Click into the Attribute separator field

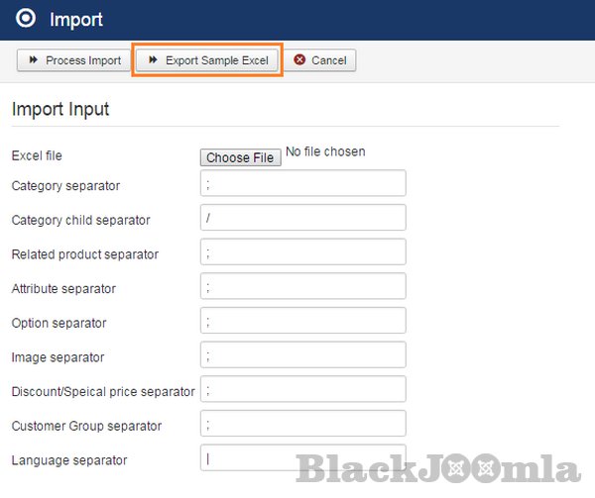(302, 286)
